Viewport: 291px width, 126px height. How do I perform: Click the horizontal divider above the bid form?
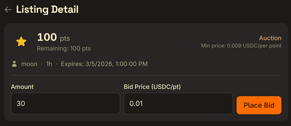pos(146,75)
